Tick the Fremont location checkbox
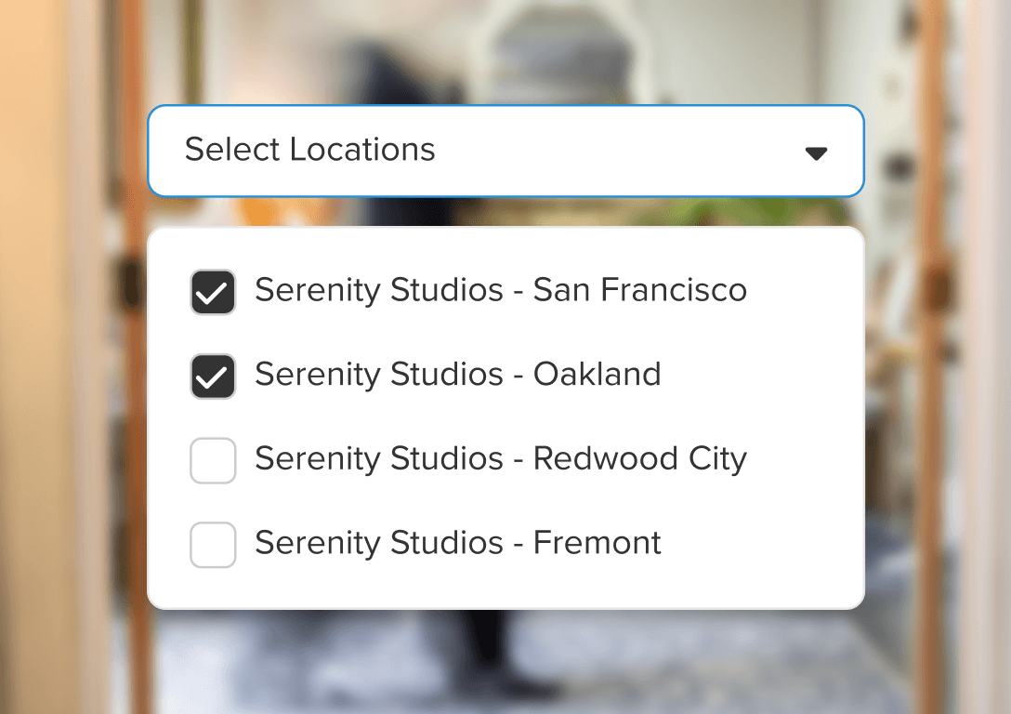The width and height of the screenshot is (1011, 714). (x=213, y=545)
